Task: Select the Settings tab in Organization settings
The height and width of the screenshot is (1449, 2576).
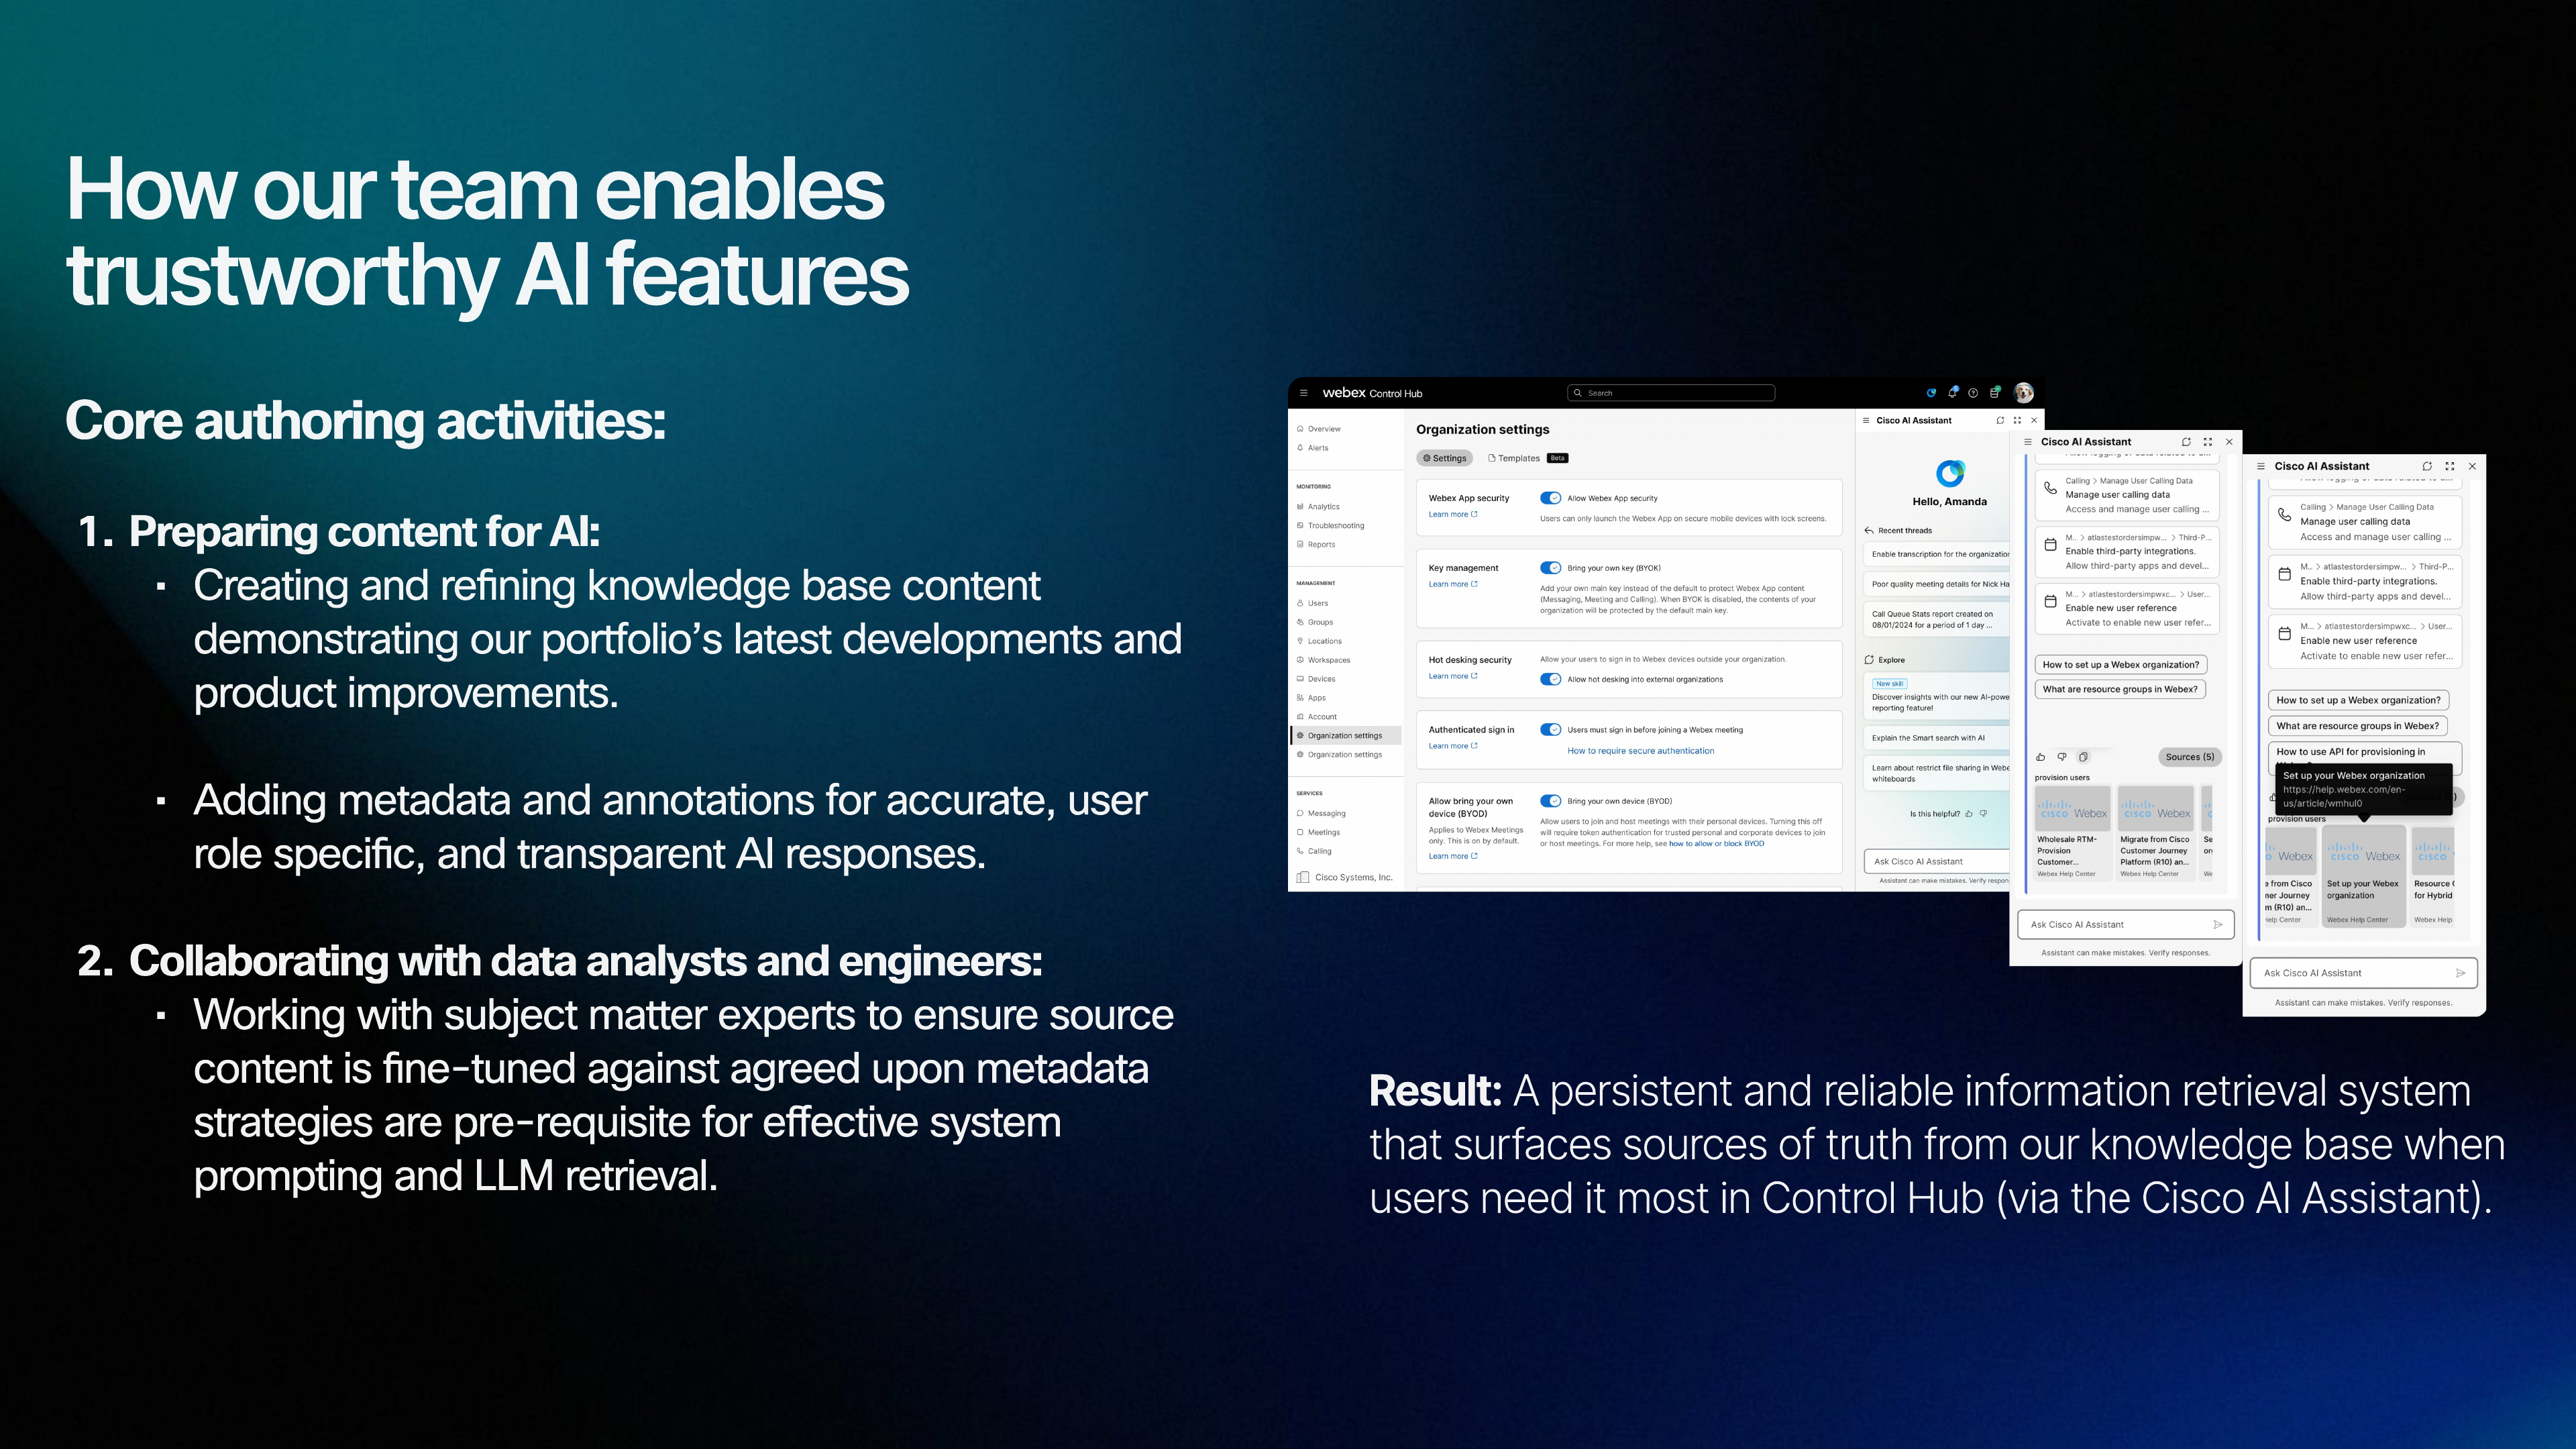Action: click(x=1446, y=459)
